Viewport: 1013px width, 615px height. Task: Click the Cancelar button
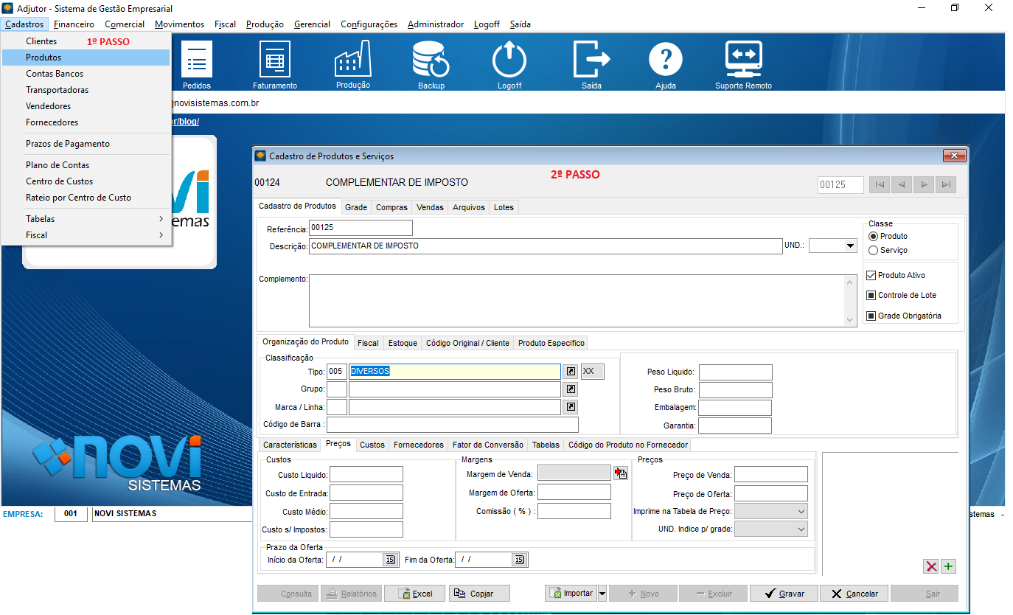click(x=854, y=594)
